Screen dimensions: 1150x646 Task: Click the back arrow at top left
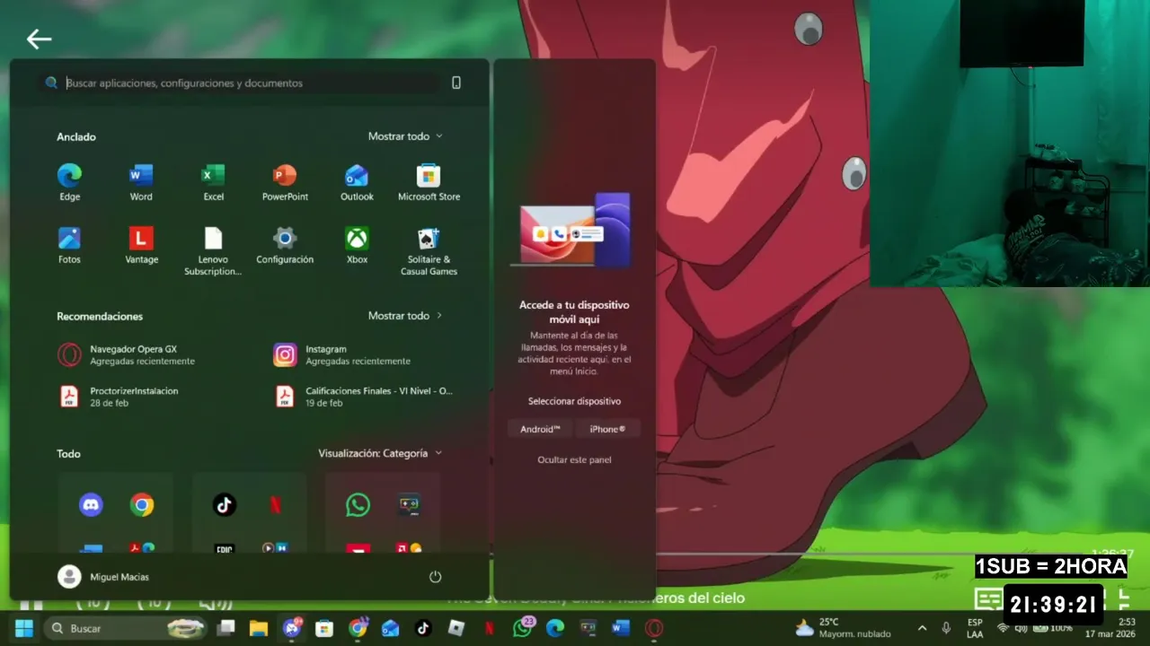[39, 39]
